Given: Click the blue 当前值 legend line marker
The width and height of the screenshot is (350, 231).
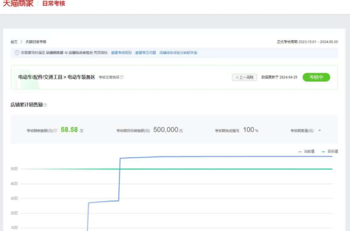Looking at the screenshot, I should (300, 151).
